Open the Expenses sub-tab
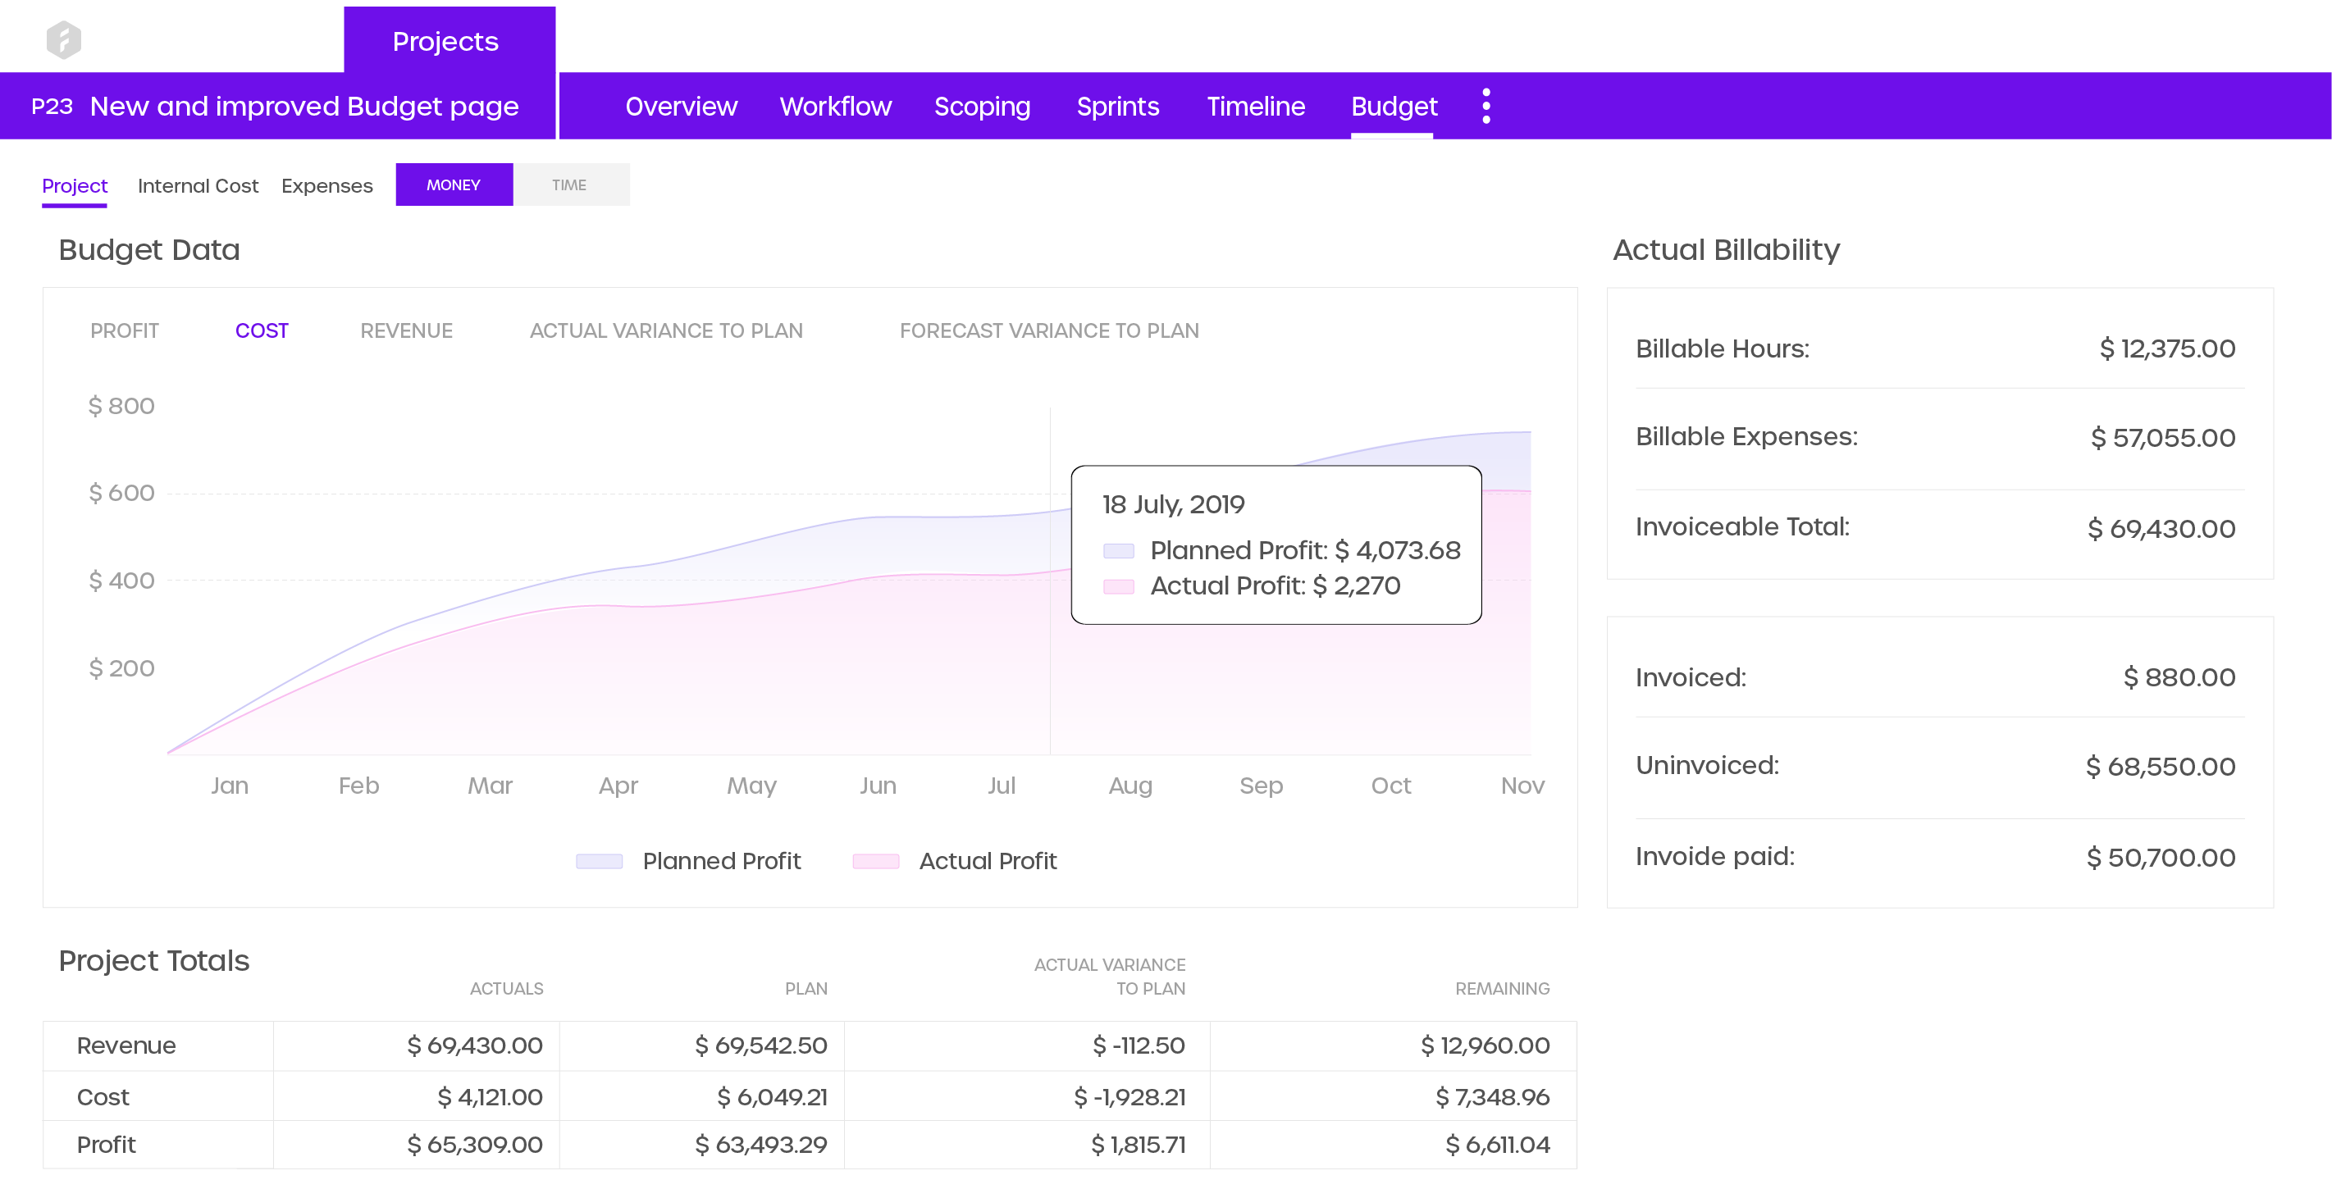 [326, 185]
